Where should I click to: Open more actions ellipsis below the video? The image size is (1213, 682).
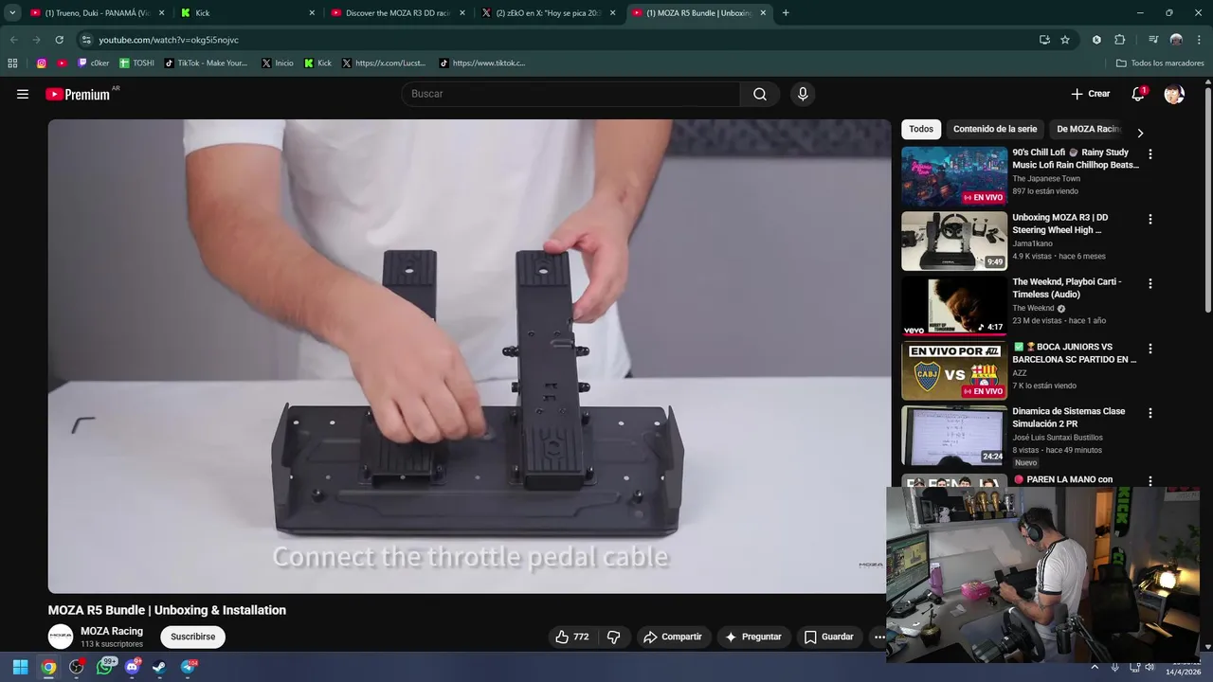pyautogui.click(x=878, y=637)
